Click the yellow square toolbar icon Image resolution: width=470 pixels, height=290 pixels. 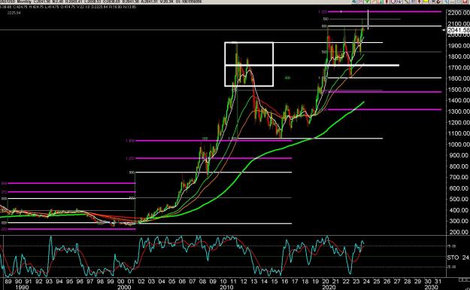coord(426,2)
